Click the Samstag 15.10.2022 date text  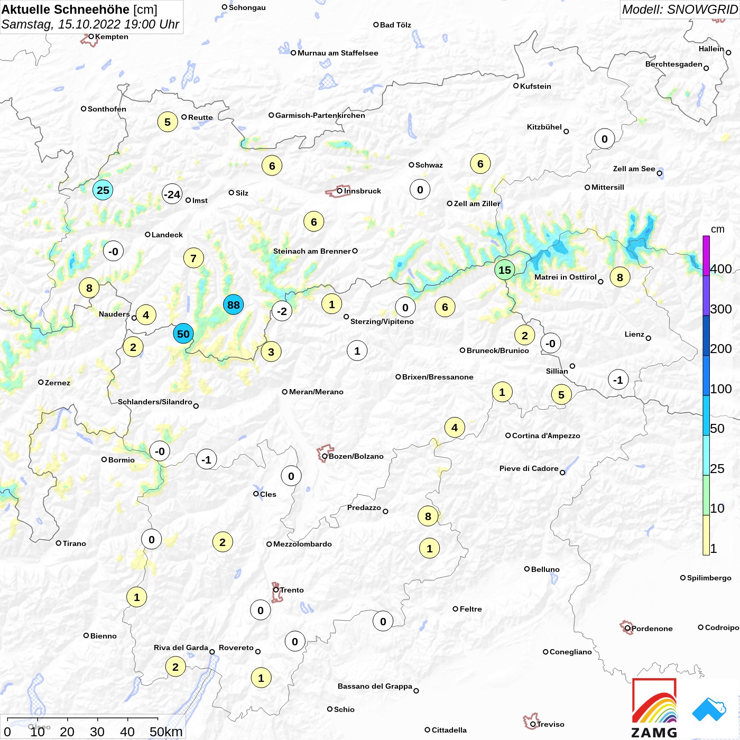click(x=90, y=24)
